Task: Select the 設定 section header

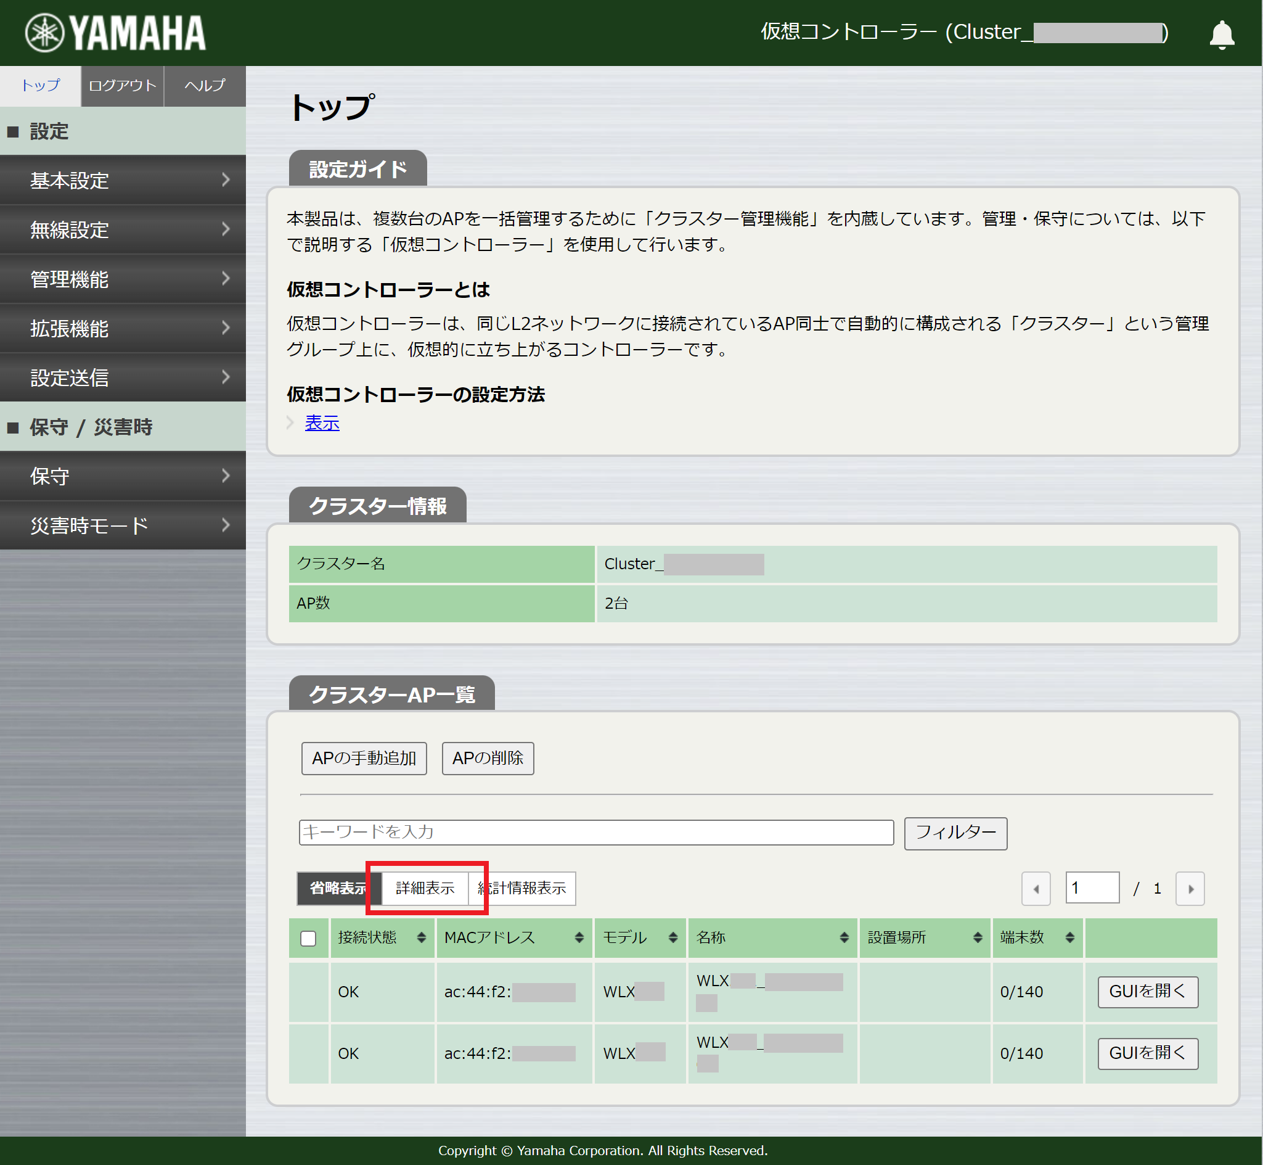Action: click(x=123, y=131)
